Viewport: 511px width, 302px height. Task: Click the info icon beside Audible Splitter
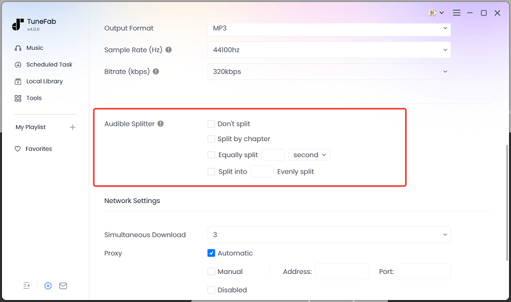(x=160, y=124)
